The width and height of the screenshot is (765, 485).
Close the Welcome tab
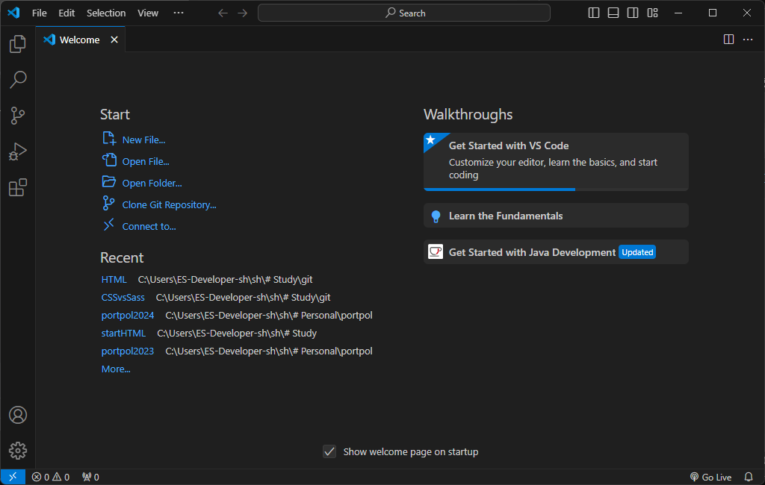(x=114, y=40)
